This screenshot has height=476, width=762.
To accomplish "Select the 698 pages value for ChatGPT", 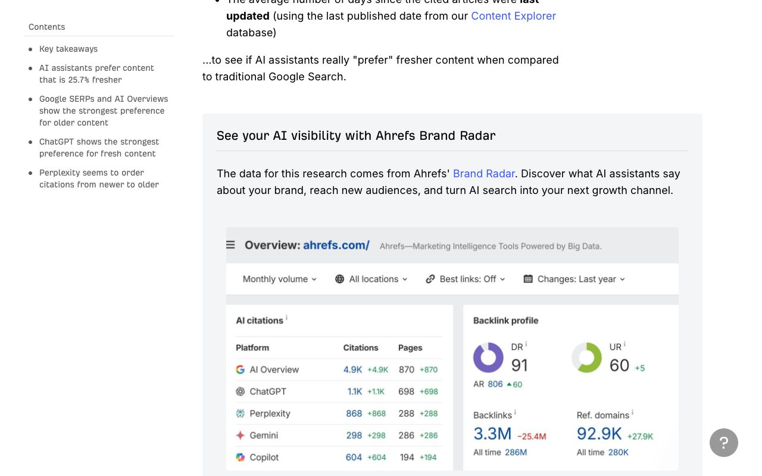I will [407, 392].
